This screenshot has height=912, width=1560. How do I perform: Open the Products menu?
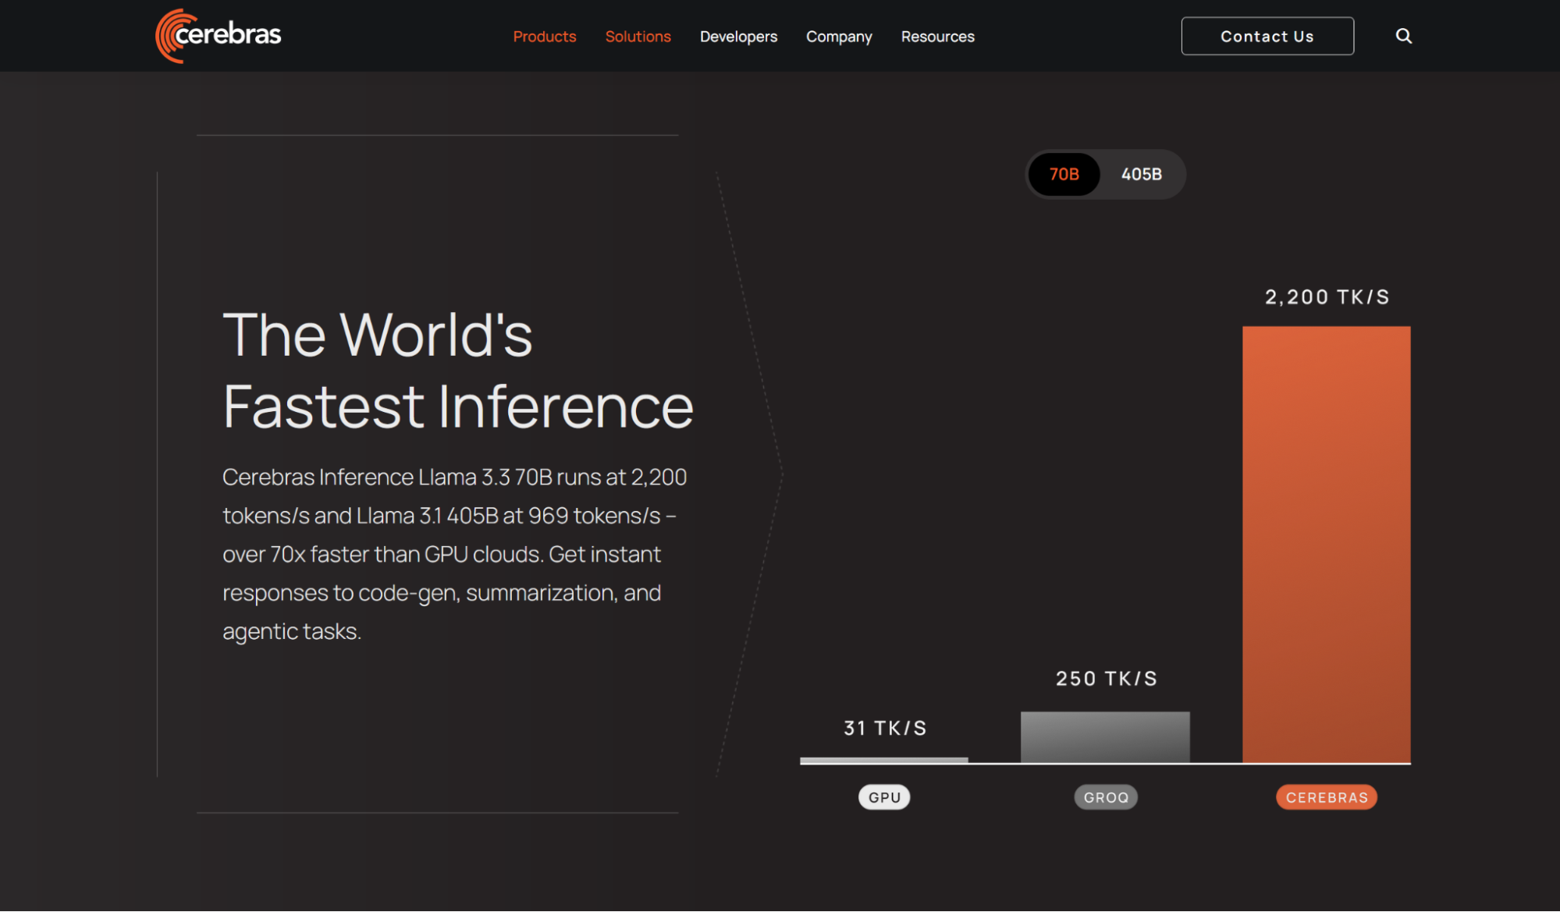point(544,37)
